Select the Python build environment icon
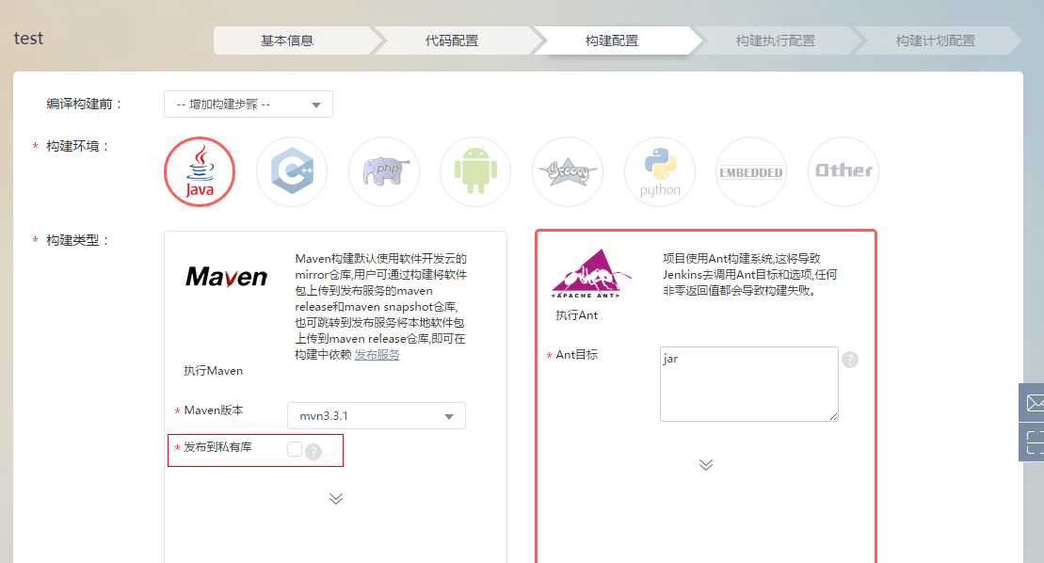The width and height of the screenshot is (1044, 563). point(659,171)
